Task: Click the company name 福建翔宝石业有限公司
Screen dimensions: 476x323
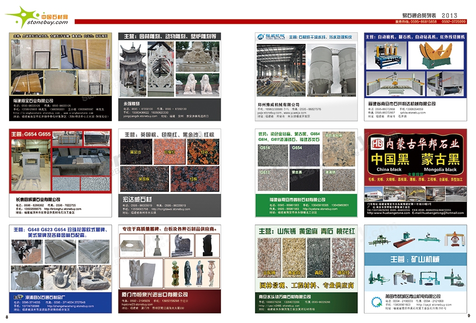Action: pos(33,100)
